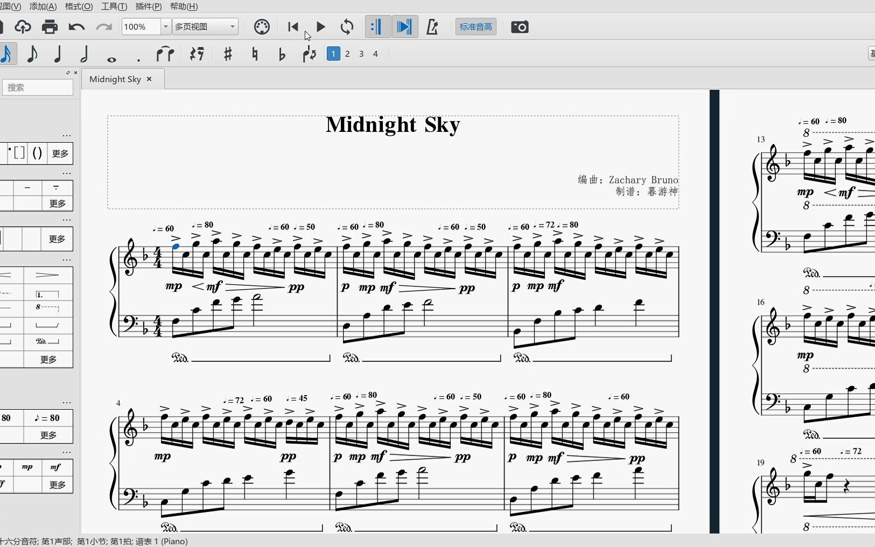Open the 多页视图 view mode dropdown

205,26
